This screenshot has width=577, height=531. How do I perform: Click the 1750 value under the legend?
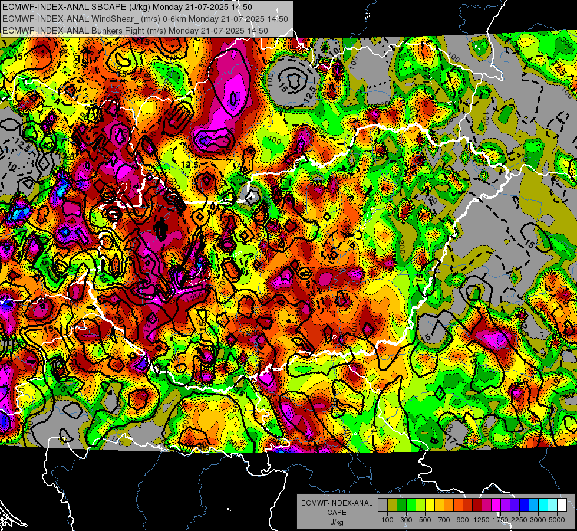pyautogui.click(x=501, y=520)
